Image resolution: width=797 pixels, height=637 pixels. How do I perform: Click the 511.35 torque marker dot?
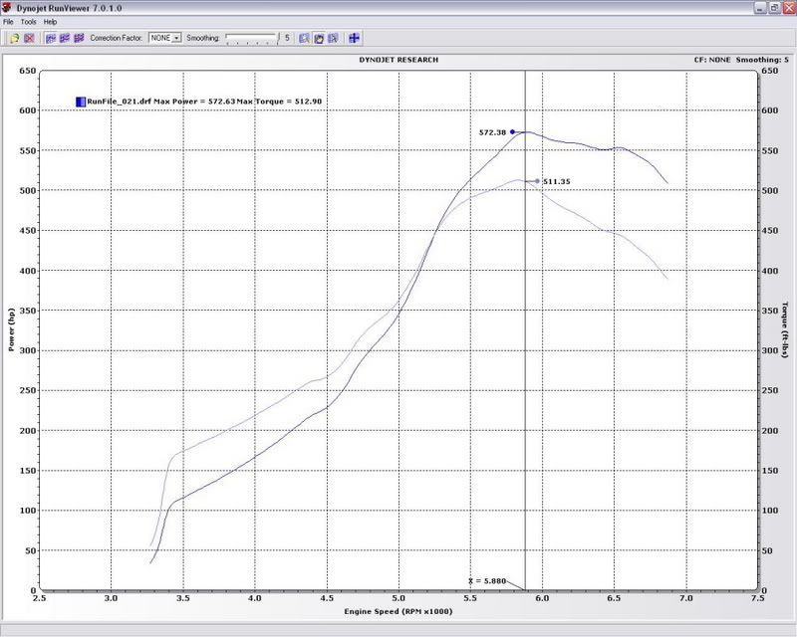point(537,181)
